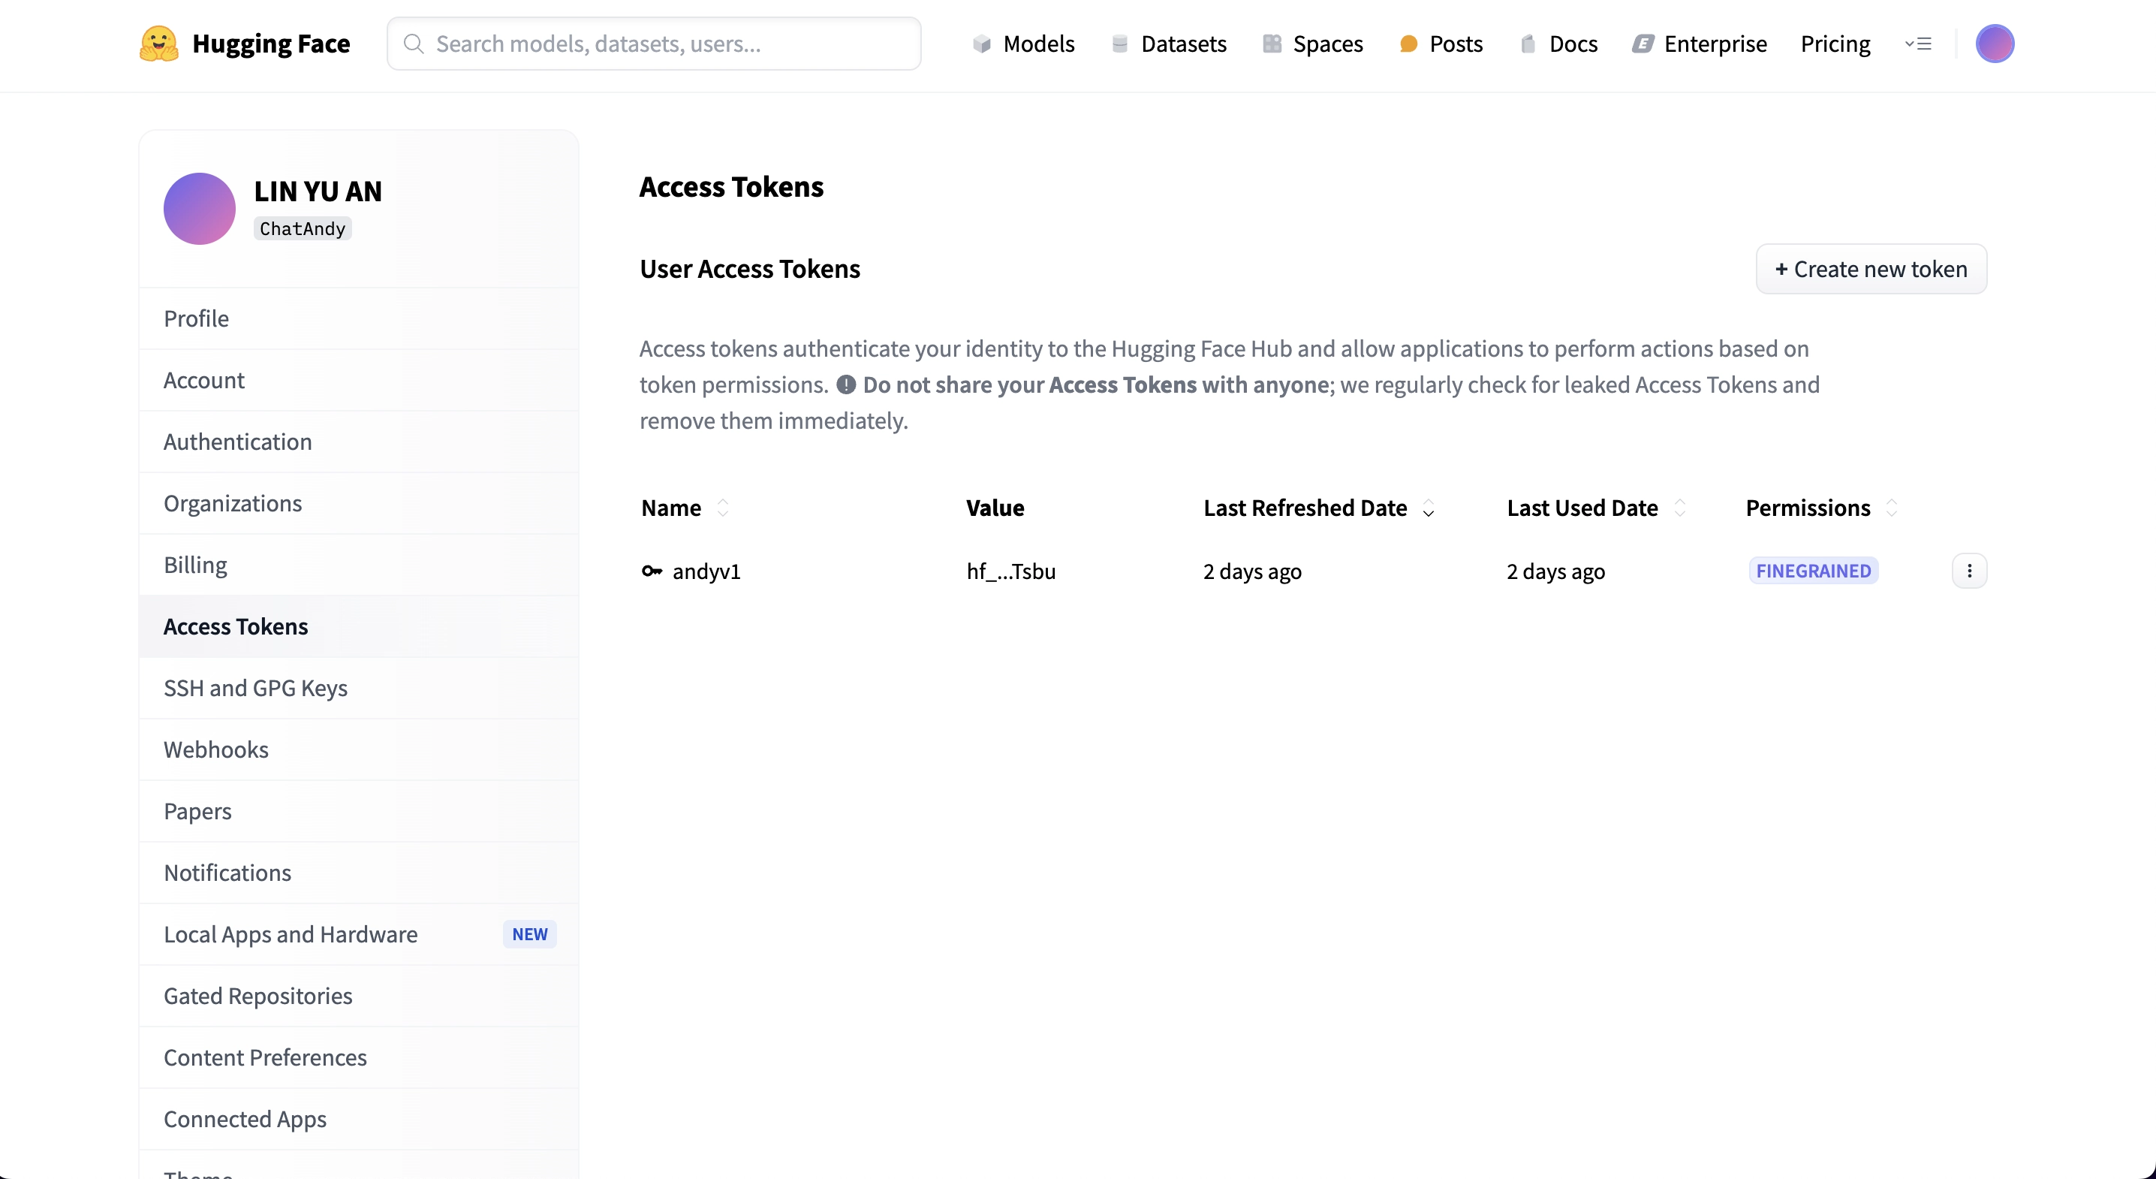
Task: Sort tokens by Name column
Action: click(723, 508)
